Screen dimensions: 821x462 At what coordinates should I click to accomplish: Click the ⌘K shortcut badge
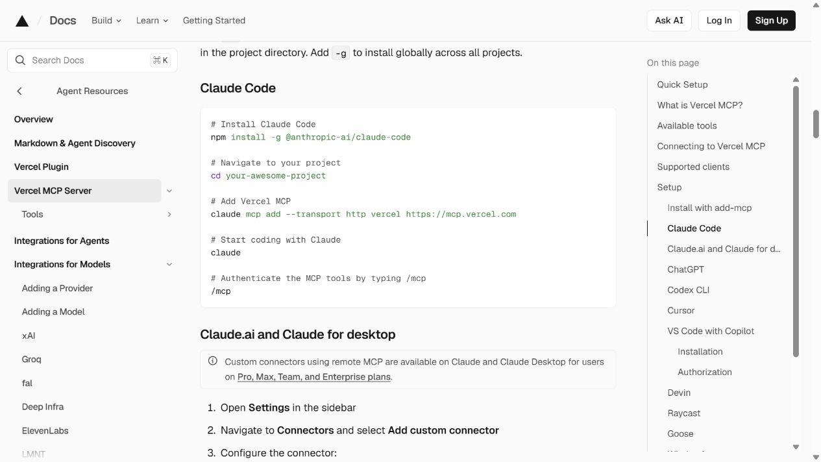pos(160,60)
